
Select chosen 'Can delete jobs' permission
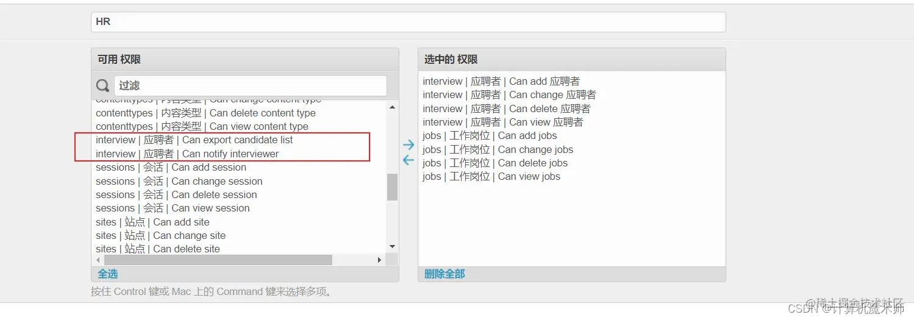pyautogui.click(x=495, y=163)
